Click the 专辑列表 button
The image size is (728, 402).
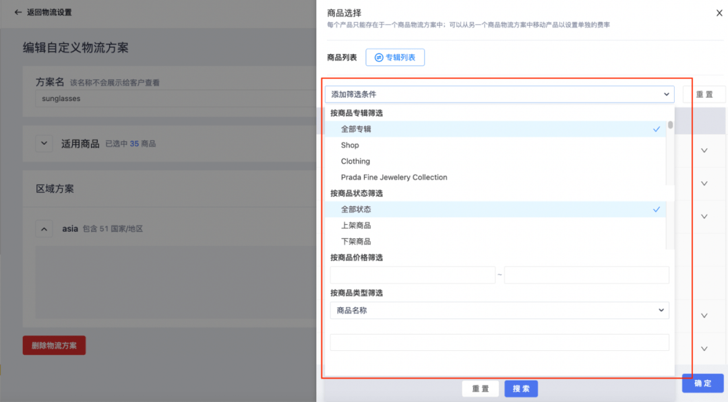coord(395,58)
